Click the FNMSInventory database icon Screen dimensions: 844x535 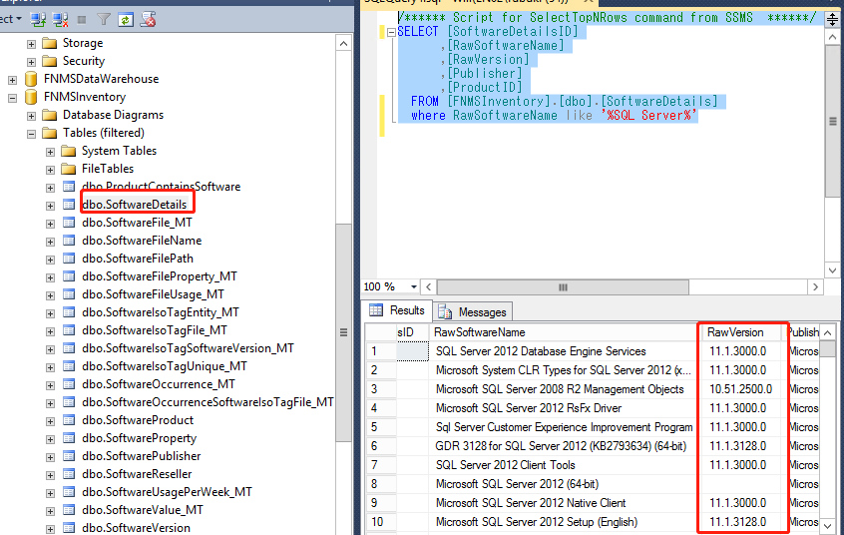(31, 97)
